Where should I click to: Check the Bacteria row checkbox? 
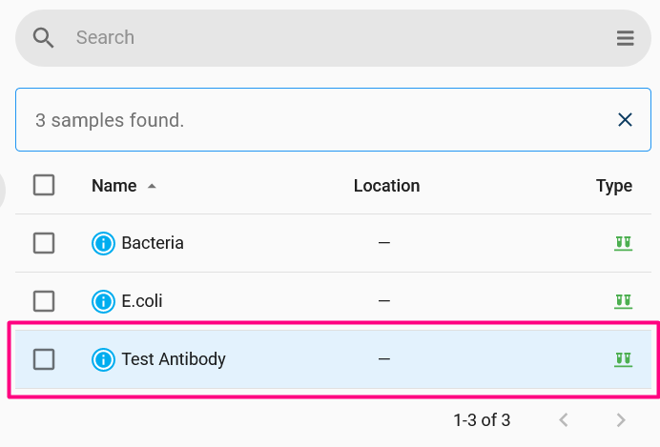tap(44, 243)
